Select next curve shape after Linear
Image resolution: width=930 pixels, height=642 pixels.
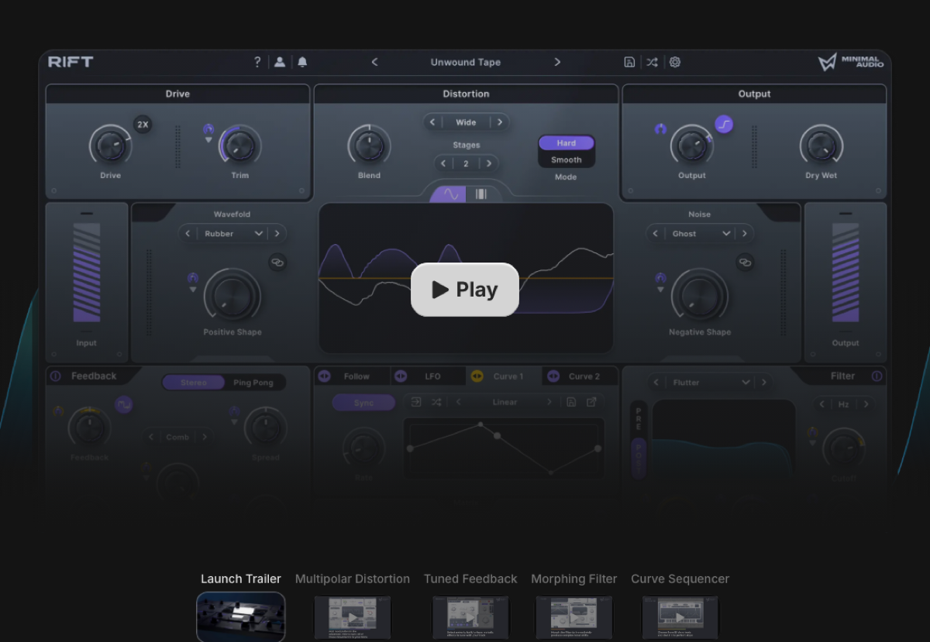[549, 402]
